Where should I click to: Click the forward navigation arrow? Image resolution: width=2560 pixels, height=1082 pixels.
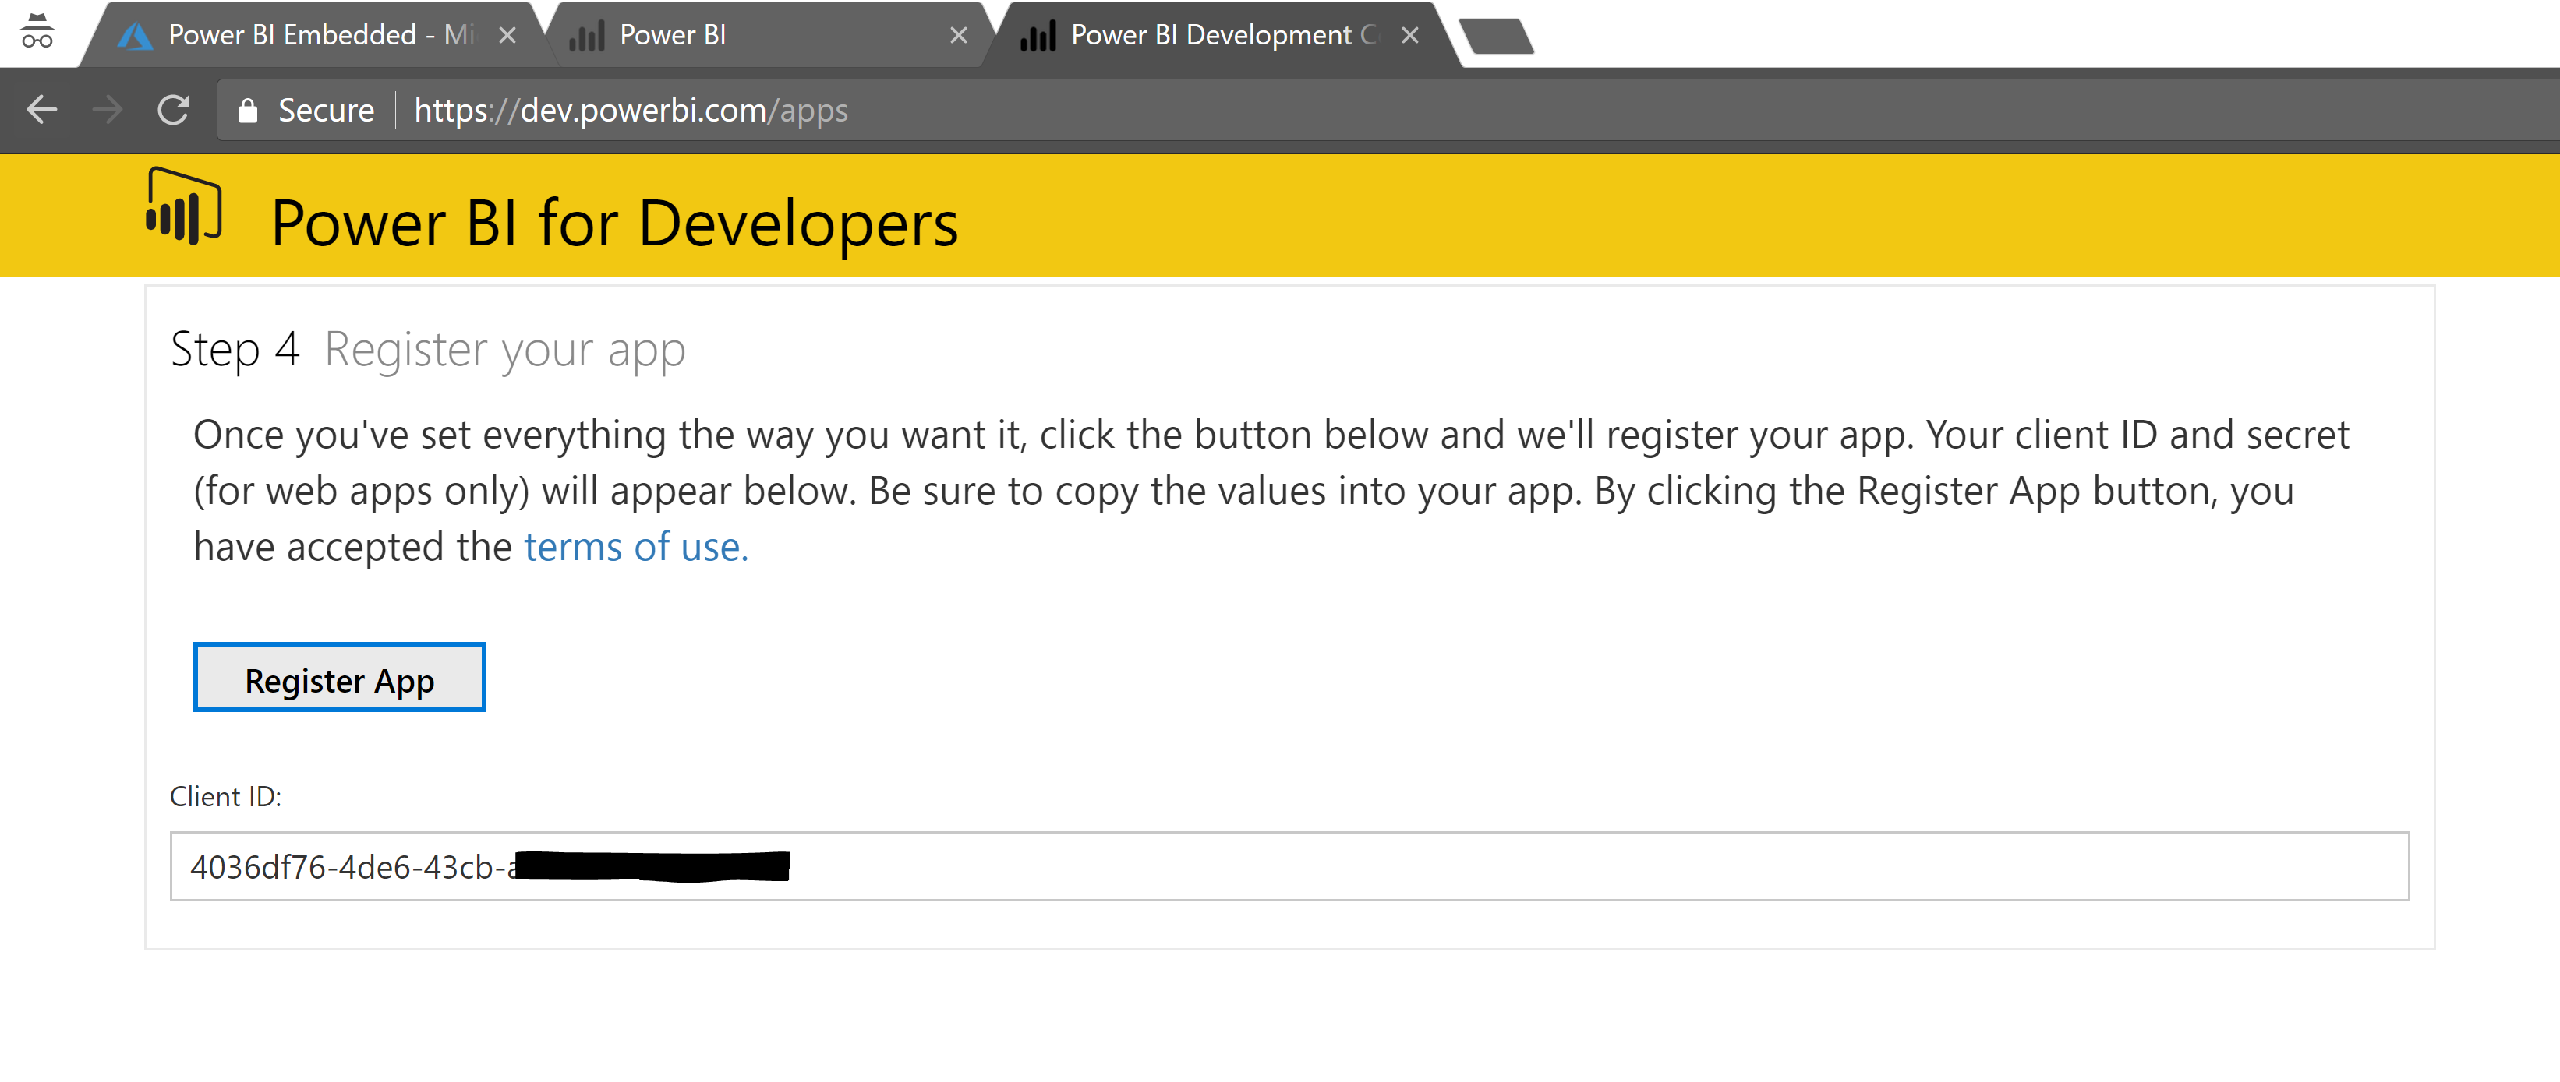tap(108, 110)
